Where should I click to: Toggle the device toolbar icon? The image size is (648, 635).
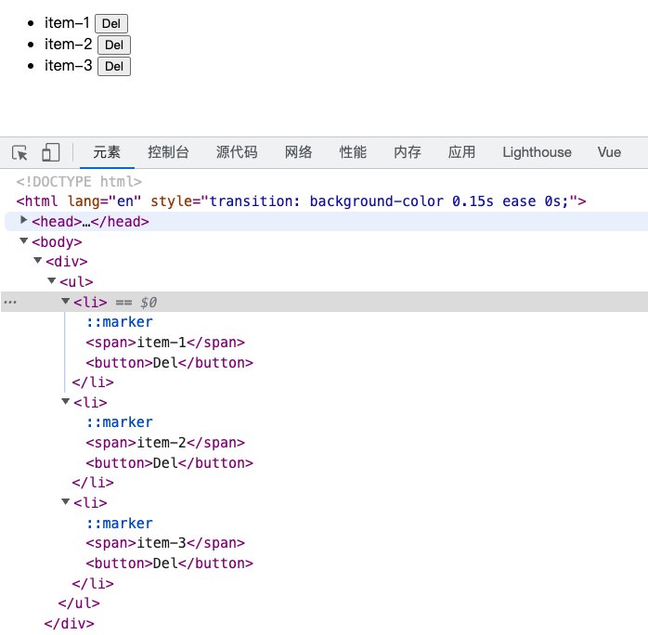point(51,152)
